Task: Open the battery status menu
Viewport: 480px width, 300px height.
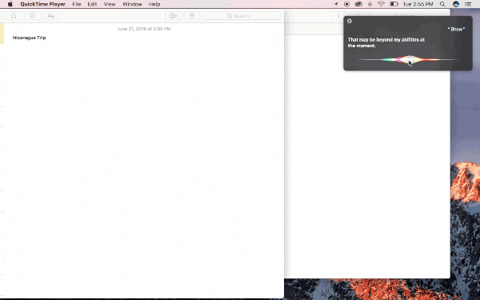Action: click(394, 4)
